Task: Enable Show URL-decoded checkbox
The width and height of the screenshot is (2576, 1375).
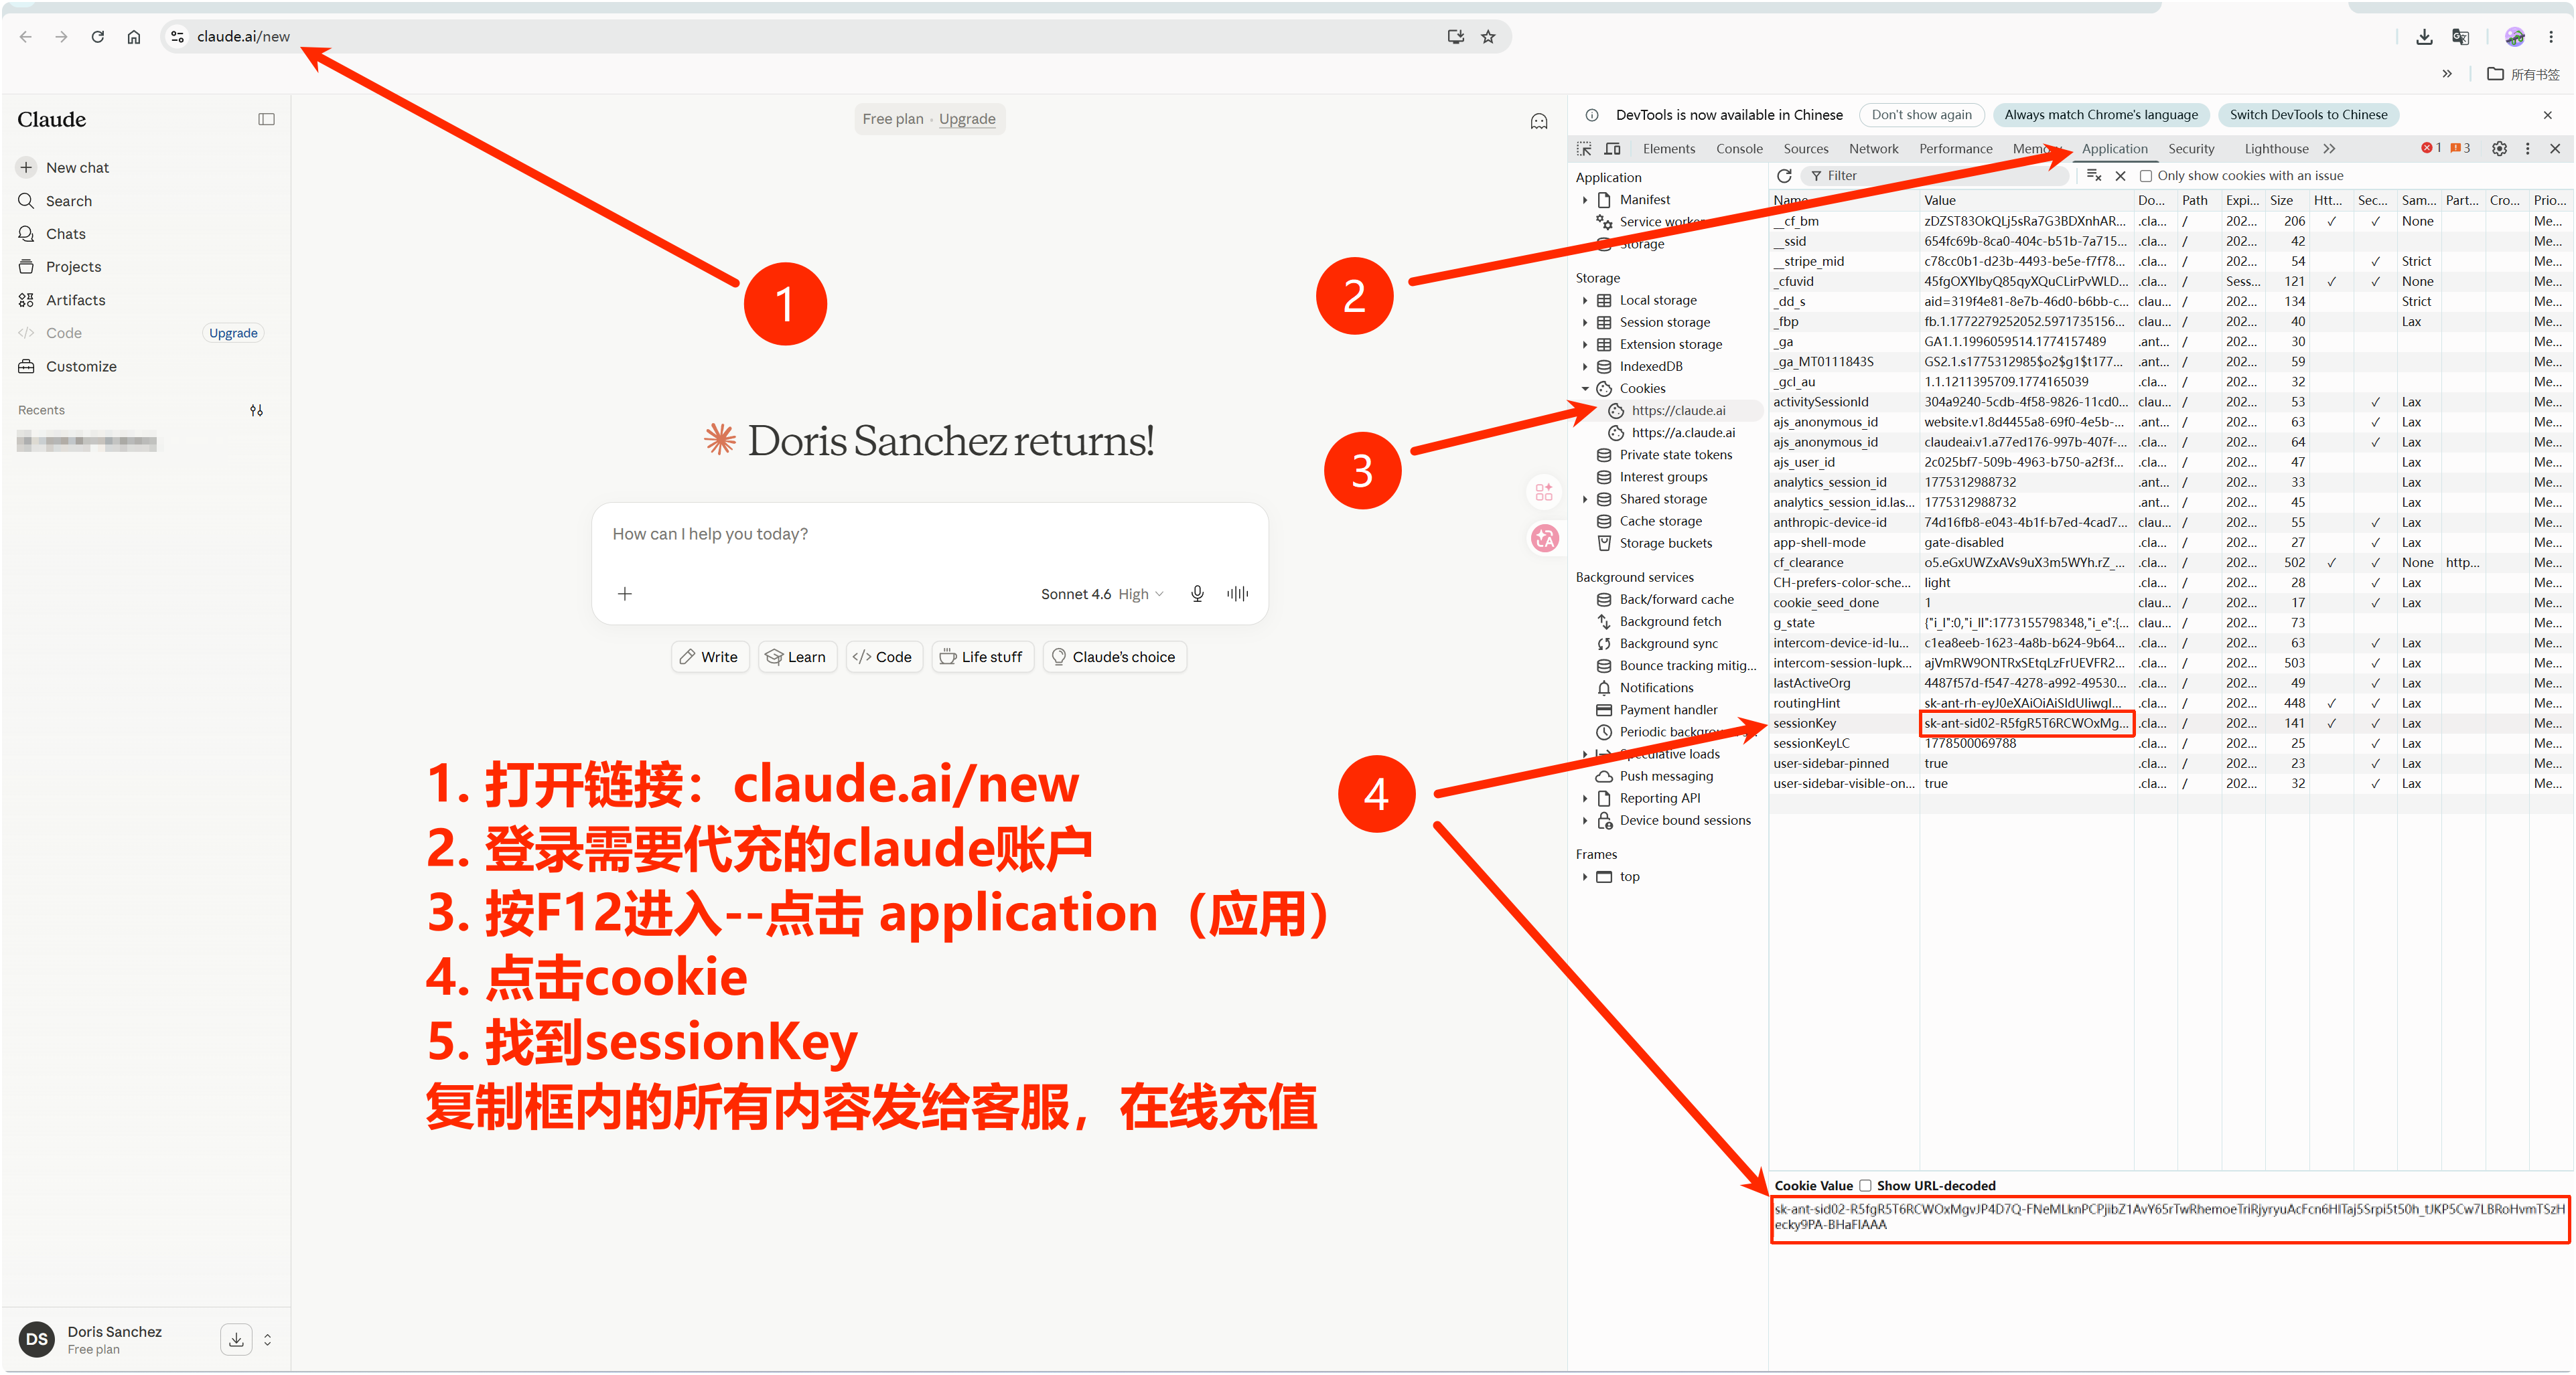Action: [1865, 1186]
